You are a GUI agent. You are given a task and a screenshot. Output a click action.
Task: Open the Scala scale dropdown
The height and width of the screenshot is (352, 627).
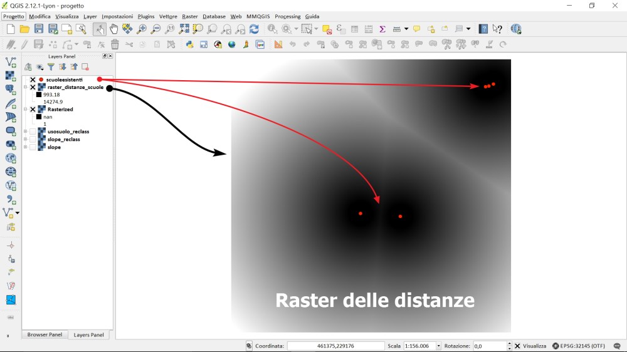[439, 346]
